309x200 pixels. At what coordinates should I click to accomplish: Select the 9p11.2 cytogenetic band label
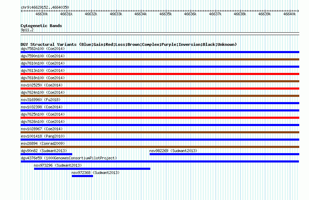tap(27, 30)
